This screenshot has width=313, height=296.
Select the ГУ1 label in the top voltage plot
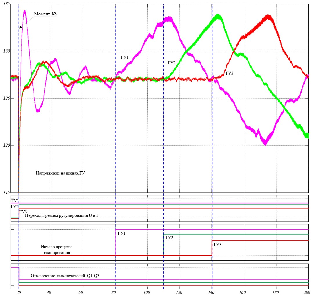(124, 57)
